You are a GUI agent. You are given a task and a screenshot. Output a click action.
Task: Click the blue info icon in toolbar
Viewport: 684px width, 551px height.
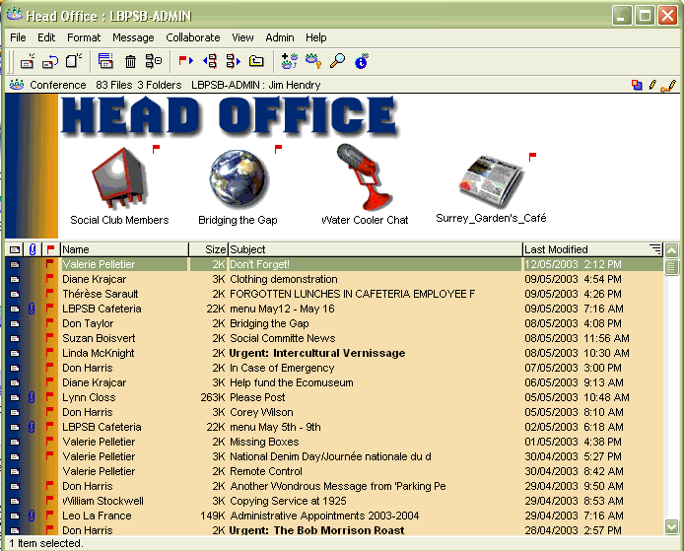click(x=361, y=61)
